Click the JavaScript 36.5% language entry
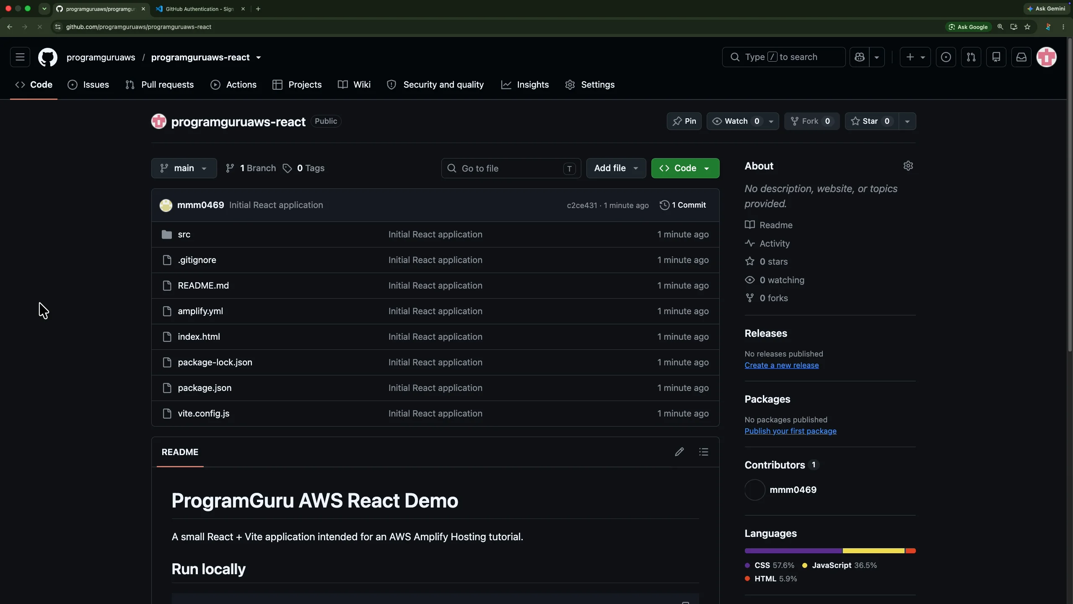 click(x=840, y=565)
